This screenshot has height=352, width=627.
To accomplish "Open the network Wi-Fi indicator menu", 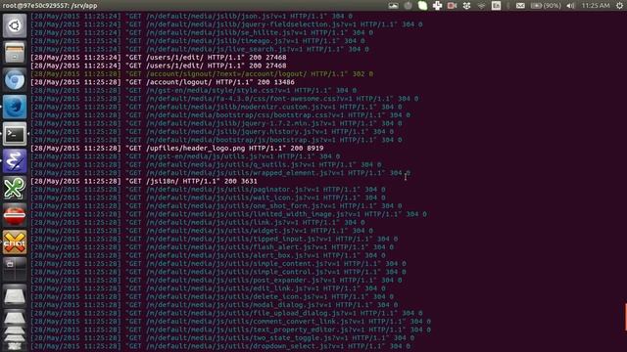I will pyautogui.click(x=481, y=6).
